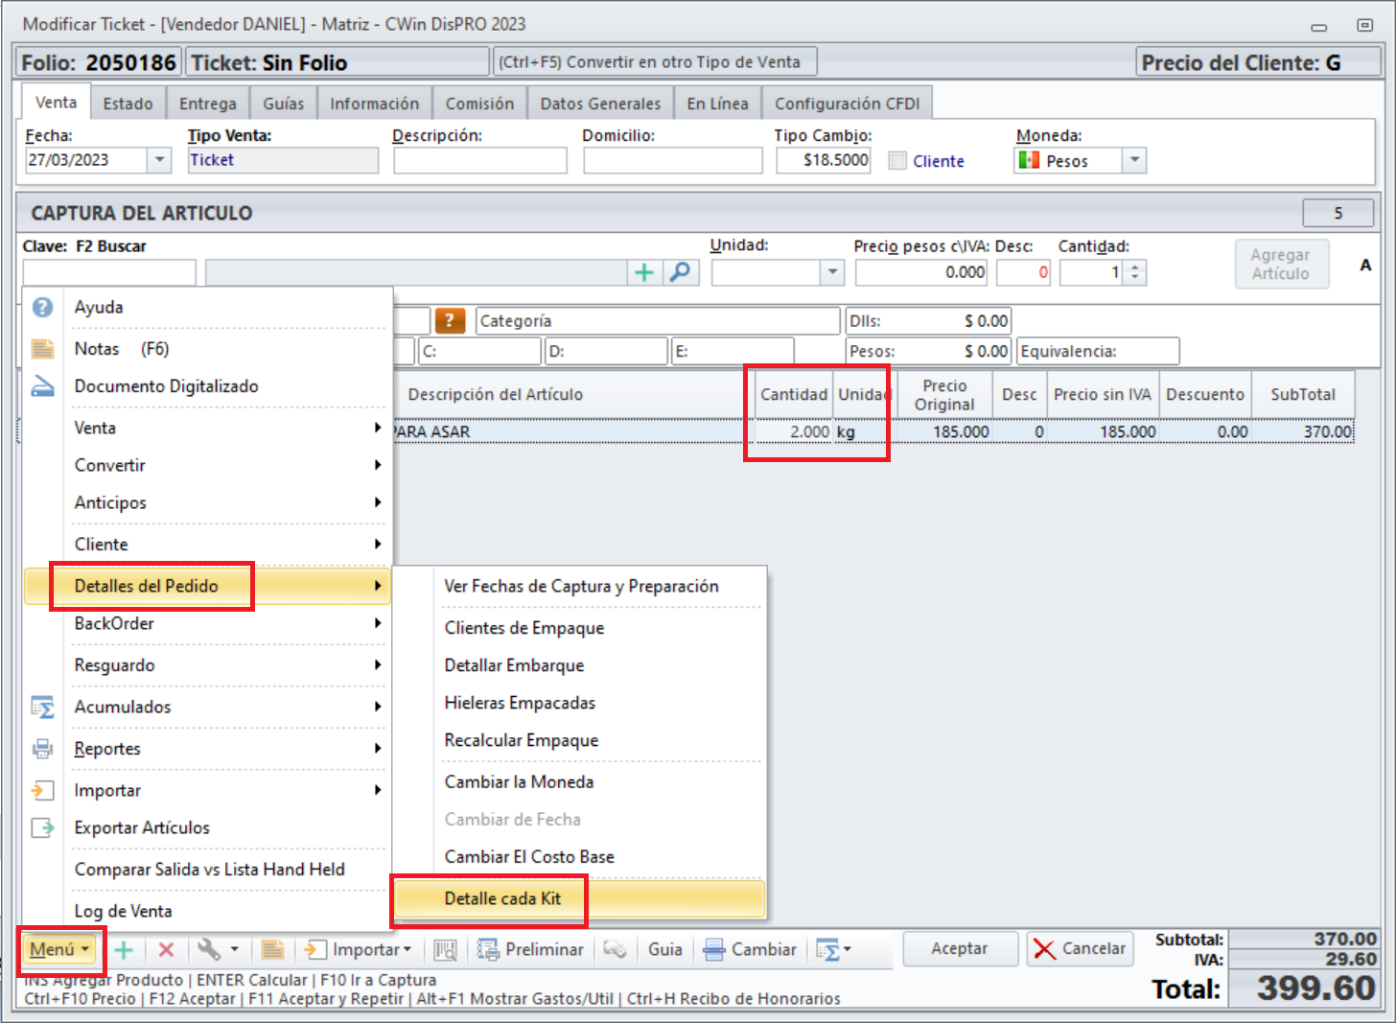
Task: Open the sigma accumulated totals toolbar icon
Action: coord(833,949)
